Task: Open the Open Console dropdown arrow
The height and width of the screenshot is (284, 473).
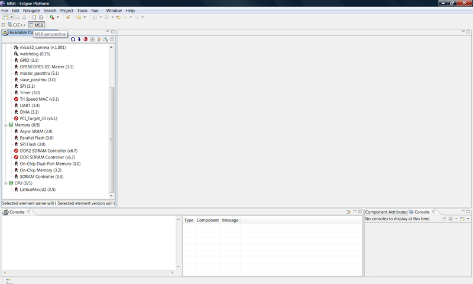Action: tap(468, 219)
